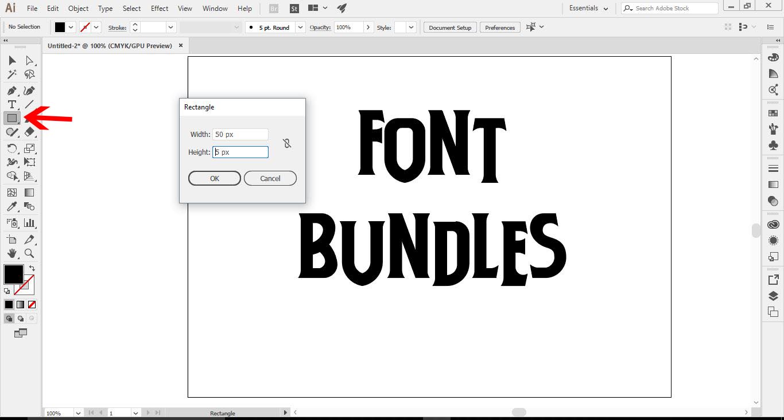Screen dimensions: 784x420
Task: Select the Mesh tool
Action: click(x=11, y=193)
